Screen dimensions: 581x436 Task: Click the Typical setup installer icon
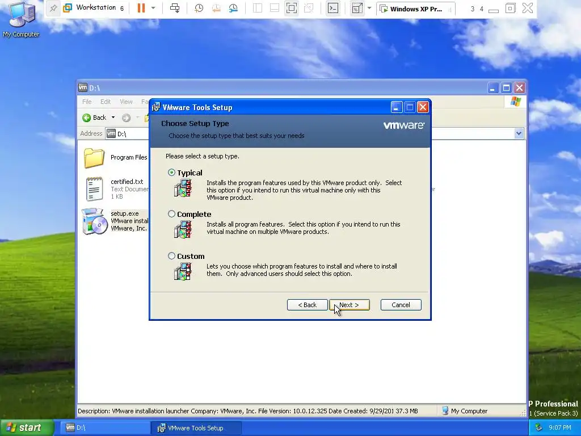point(183,188)
